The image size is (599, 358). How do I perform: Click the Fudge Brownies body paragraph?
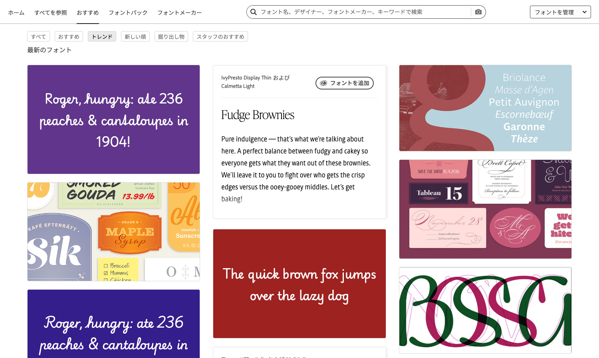pyautogui.click(x=296, y=169)
